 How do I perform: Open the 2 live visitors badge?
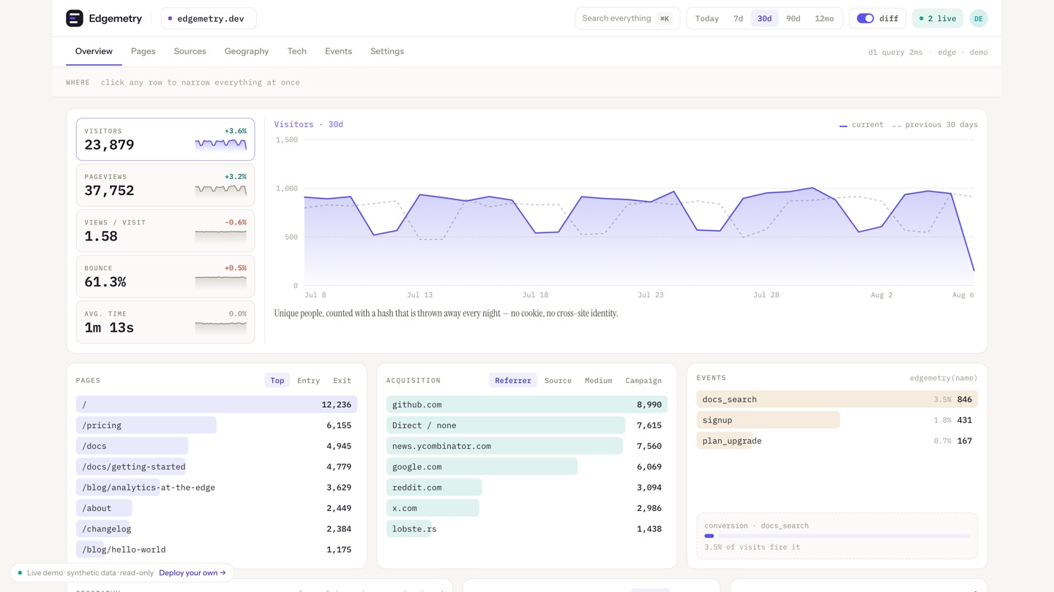tap(938, 18)
